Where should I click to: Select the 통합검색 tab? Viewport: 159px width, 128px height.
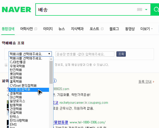[8, 29]
